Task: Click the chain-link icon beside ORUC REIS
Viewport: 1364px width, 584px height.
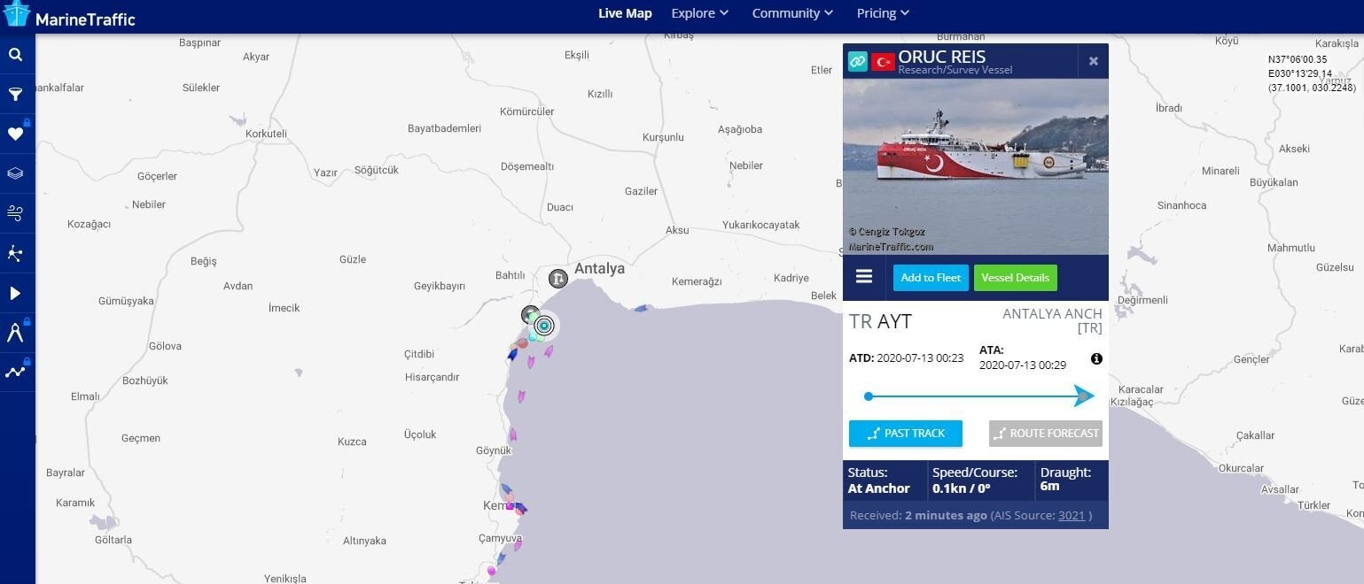Action: coord(857,61)
